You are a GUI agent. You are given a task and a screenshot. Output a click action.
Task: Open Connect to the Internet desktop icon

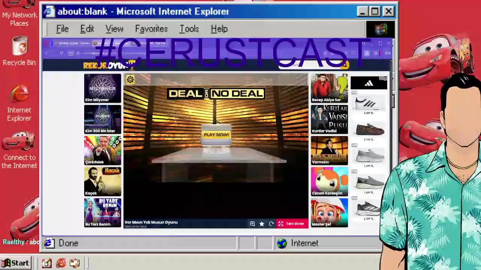tap(19, 150)
